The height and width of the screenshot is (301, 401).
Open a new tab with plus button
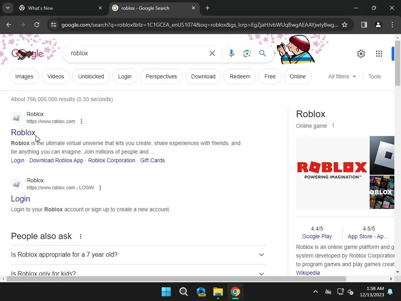pos(208,8)
